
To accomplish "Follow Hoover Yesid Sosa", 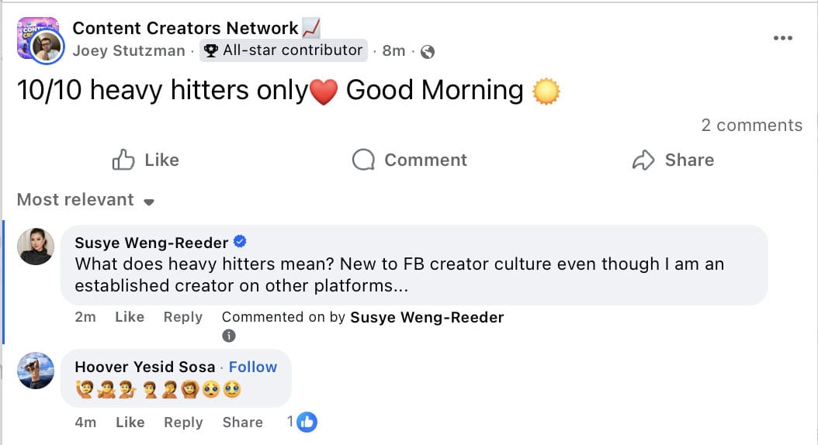I will [x=253, y=367].
